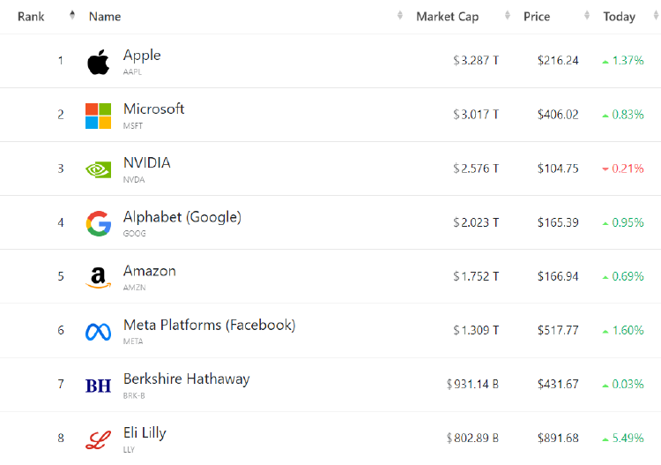Click the Amazon logo icon
This screenshot has width=661, height=465.
click(98, 277)
